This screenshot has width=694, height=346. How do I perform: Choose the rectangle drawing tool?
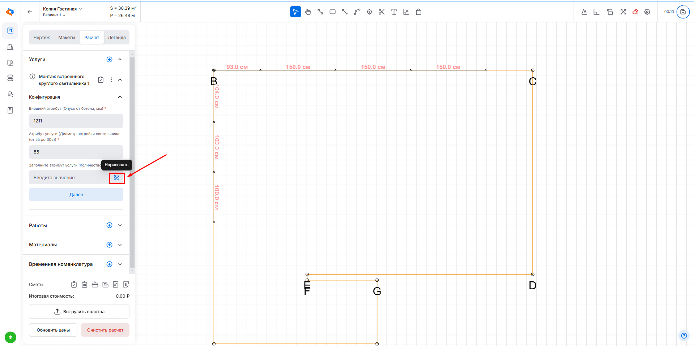332,12
